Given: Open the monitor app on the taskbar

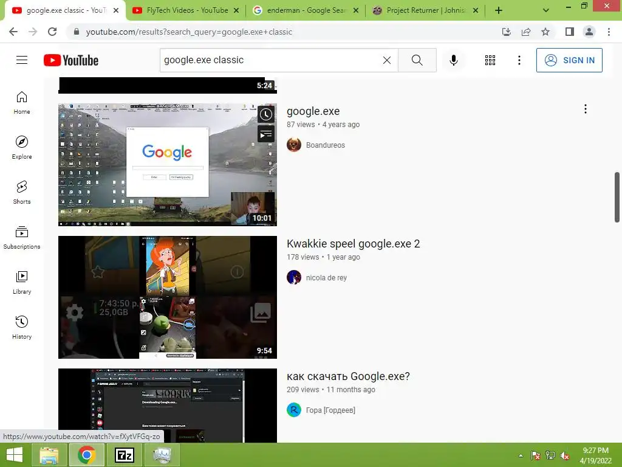Looking at the screenshot, I should tap(162, 455).
